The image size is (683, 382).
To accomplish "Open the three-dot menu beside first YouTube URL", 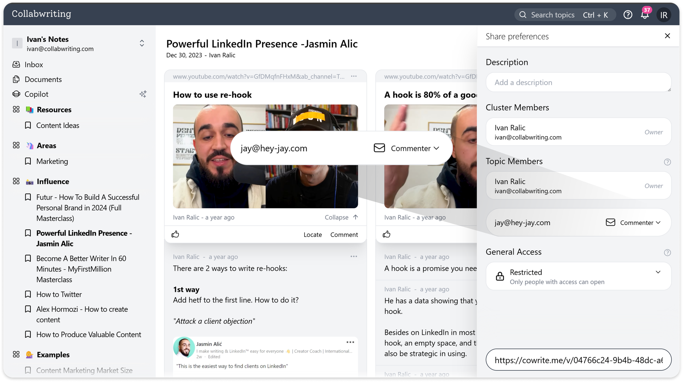I will (354, 76).
